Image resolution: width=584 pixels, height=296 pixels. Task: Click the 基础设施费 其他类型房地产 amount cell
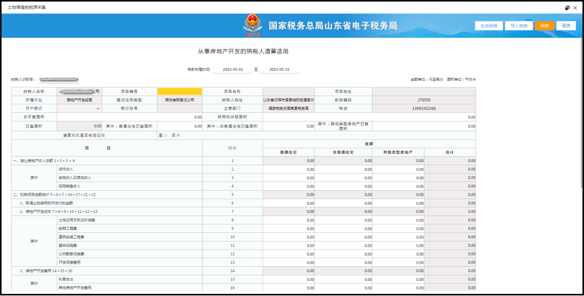click(x=398, y=245)
